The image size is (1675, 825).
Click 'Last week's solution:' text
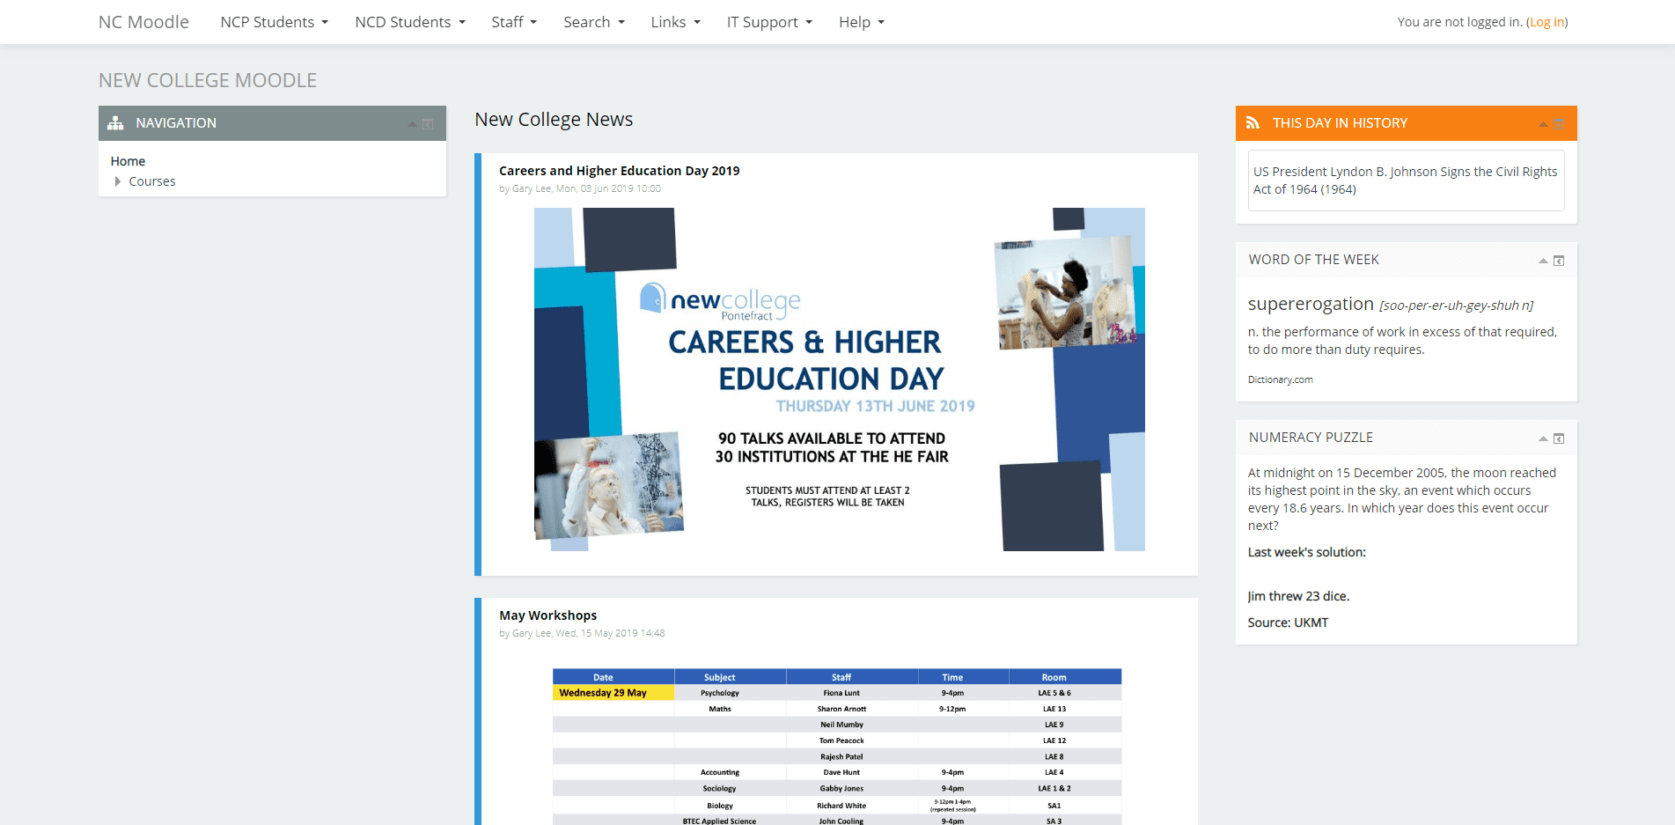point(1306,552)
